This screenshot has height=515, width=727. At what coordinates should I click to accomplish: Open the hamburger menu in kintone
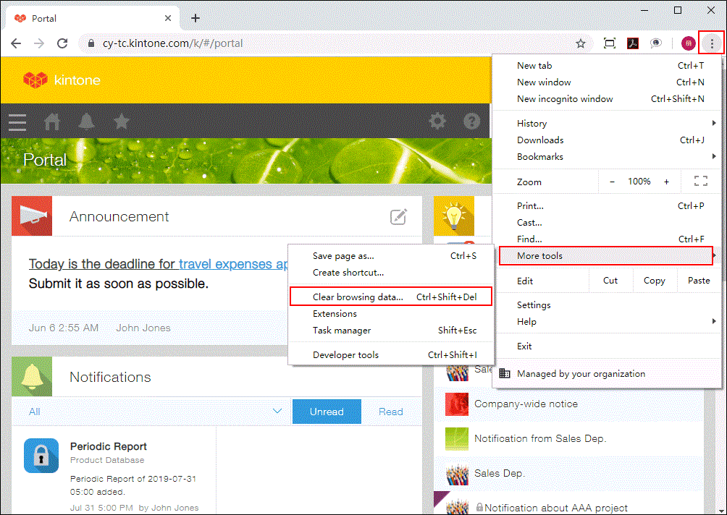coord(17,122)
